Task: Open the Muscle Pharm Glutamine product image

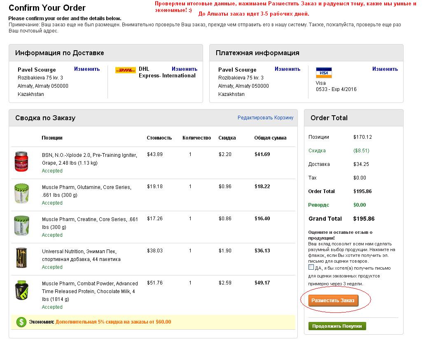Action: tap(21, 193)
